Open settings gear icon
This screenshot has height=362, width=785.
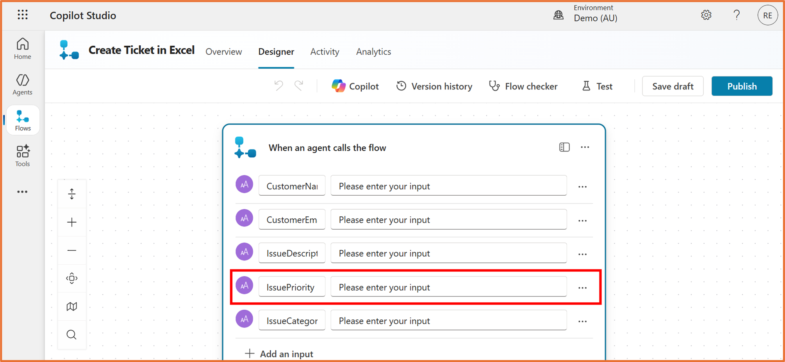[706, 15]
